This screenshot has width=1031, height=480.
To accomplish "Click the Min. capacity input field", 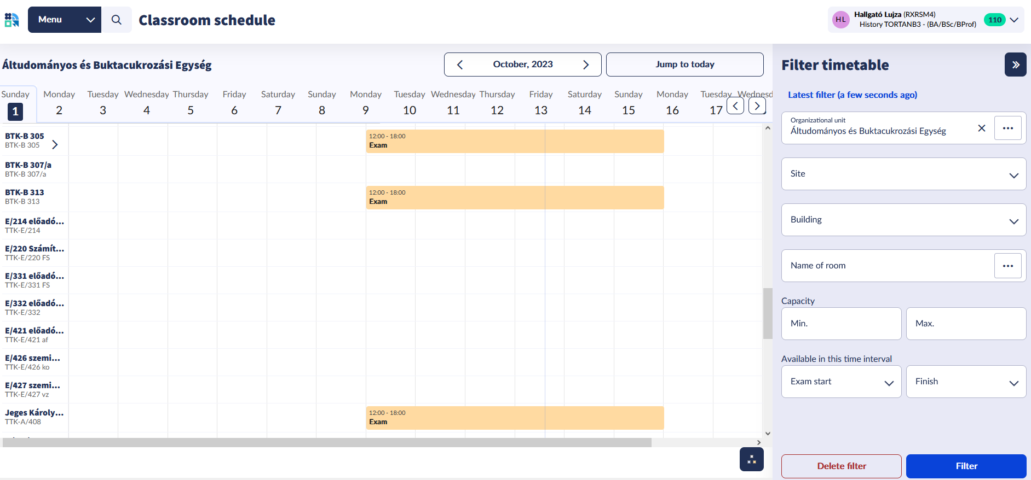I will click(841, 324).
